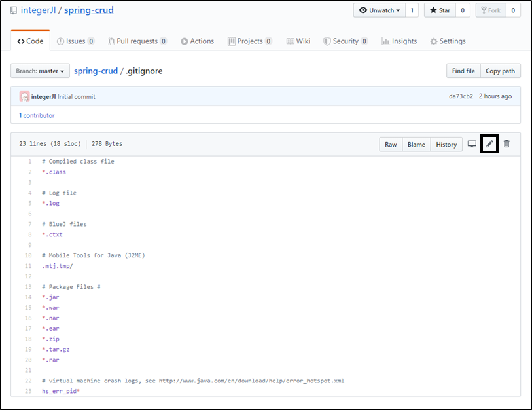Click line number 1
532x410 pixels.
tap(30, 161)
